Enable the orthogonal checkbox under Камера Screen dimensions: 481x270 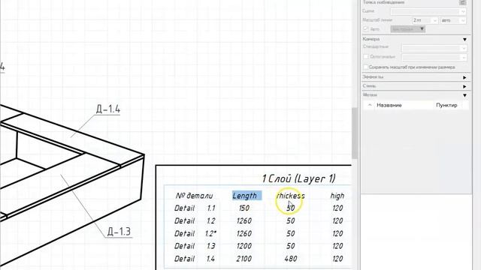(x=366, y=57)
